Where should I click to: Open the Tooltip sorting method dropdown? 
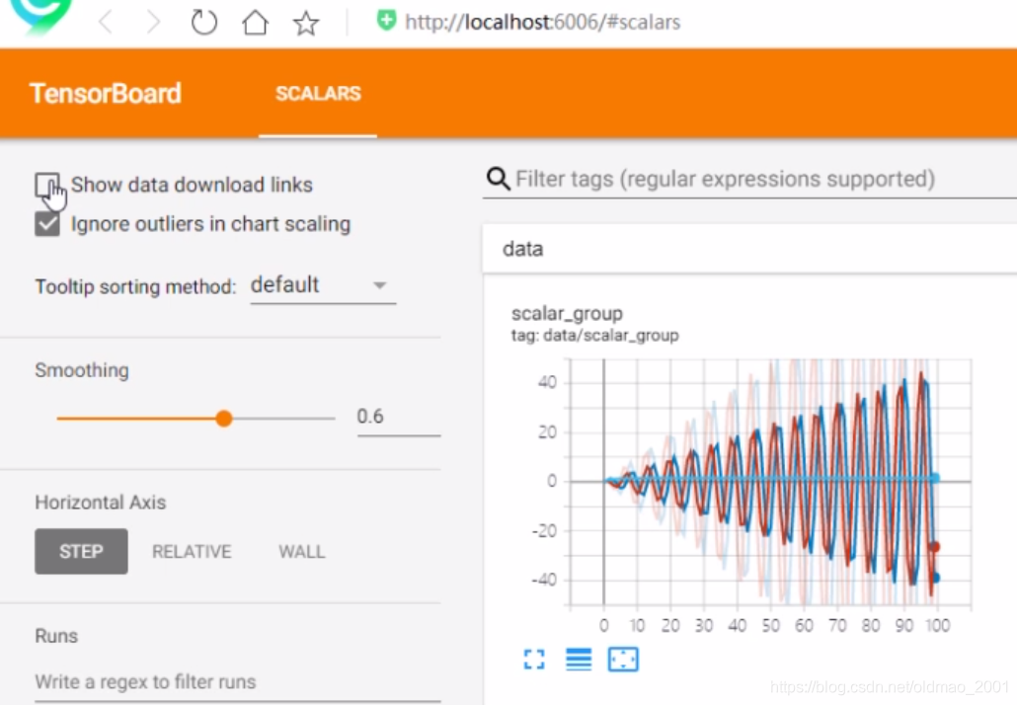coord(322,285)
